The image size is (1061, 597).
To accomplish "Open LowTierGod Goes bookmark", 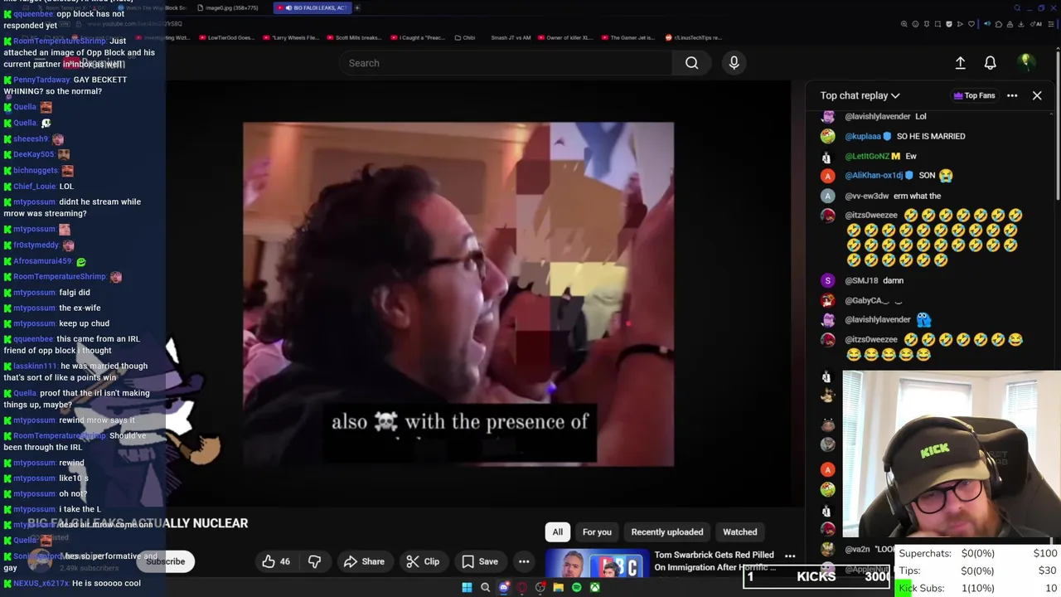I will [225, 37].
